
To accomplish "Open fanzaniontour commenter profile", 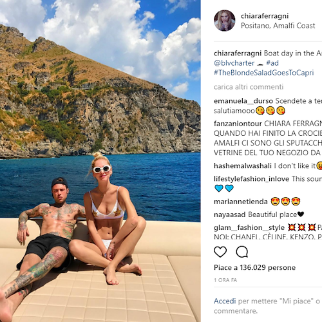I will (x=238, y=124).
